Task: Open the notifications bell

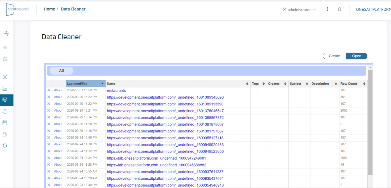Action: click(340, 9)
